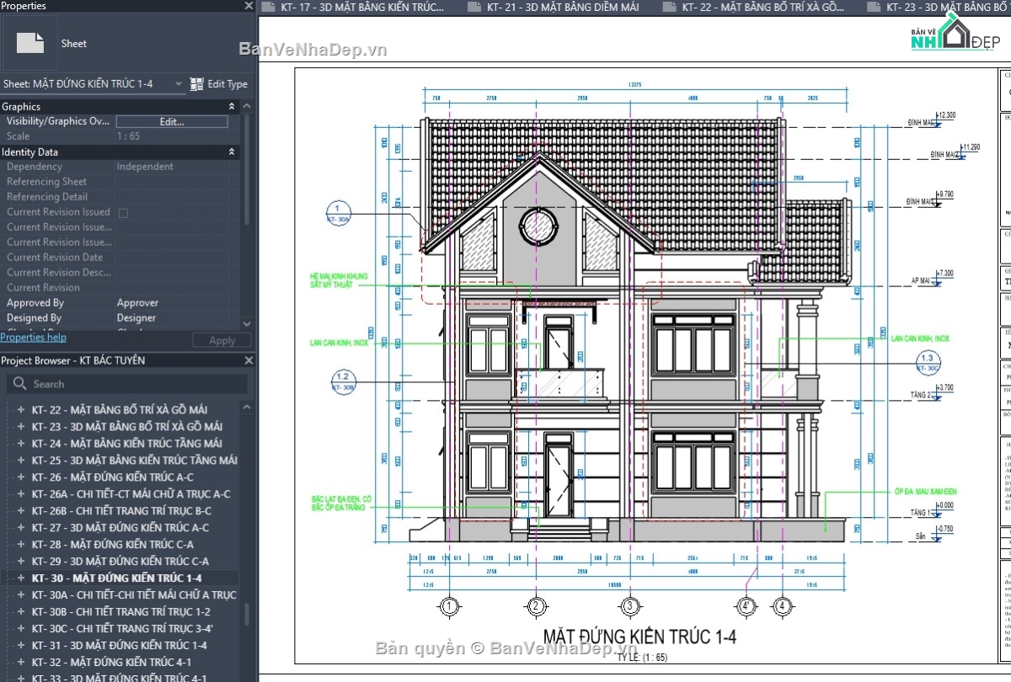Viewport: 1011px width, 682px height.
Task: Select KT-29 3D MẶT ĐỨNG KIẾN TRÚC C-A
Action: tap(120, 562)
